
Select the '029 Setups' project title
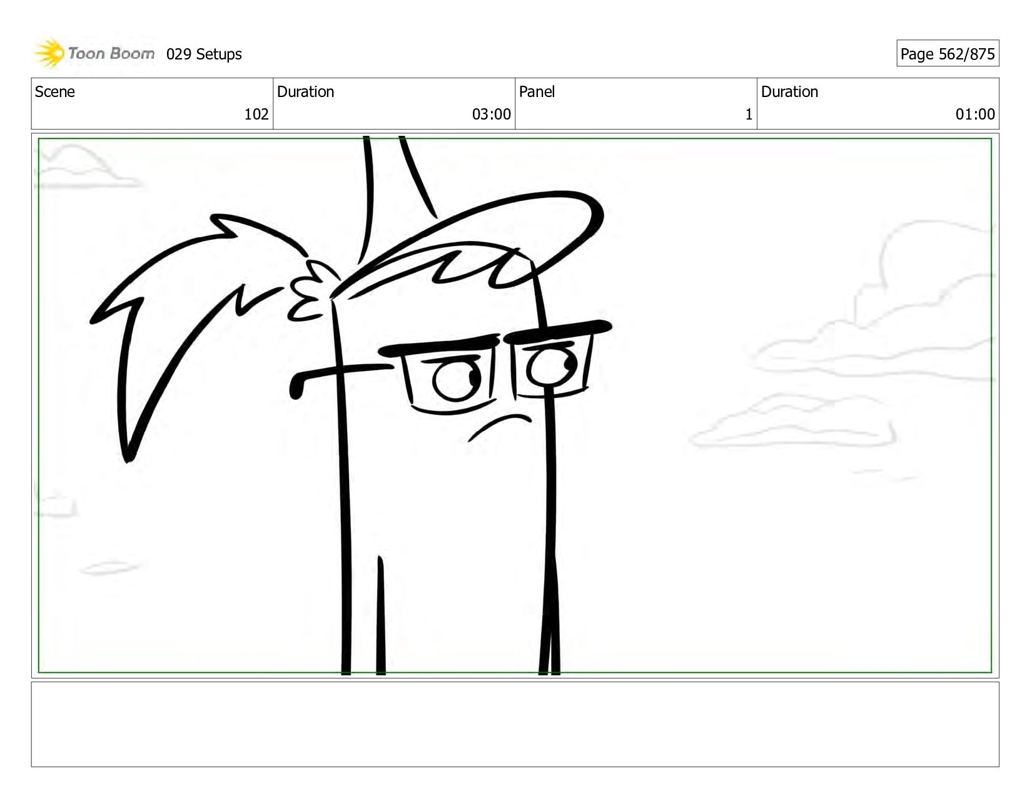204,54
